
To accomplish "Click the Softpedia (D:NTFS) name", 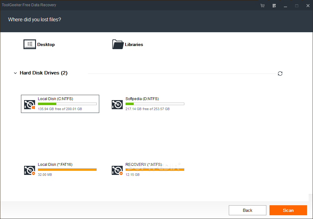I will pyautogui.click(x=142, y=99).
